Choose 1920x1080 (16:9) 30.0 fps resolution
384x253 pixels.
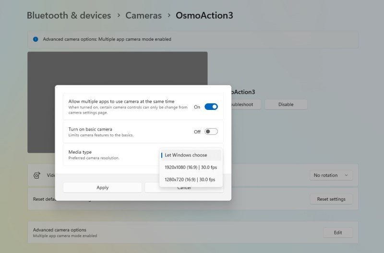coord(191,167)
